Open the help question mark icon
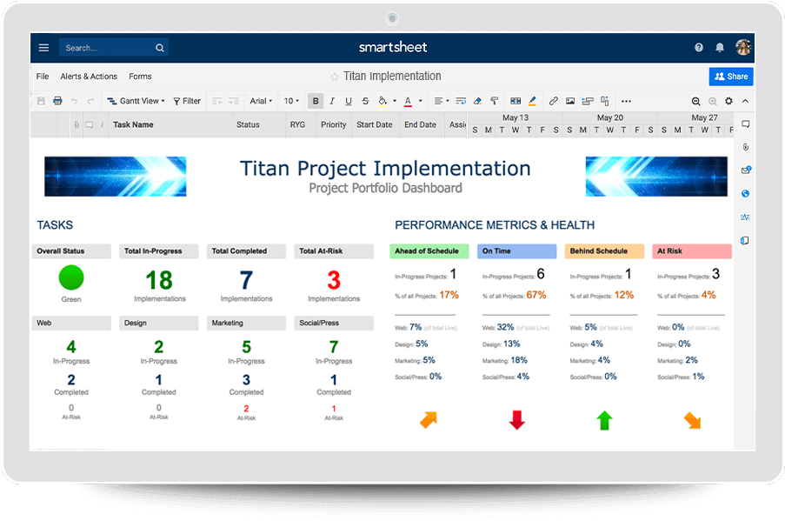 tap(699, 48)
